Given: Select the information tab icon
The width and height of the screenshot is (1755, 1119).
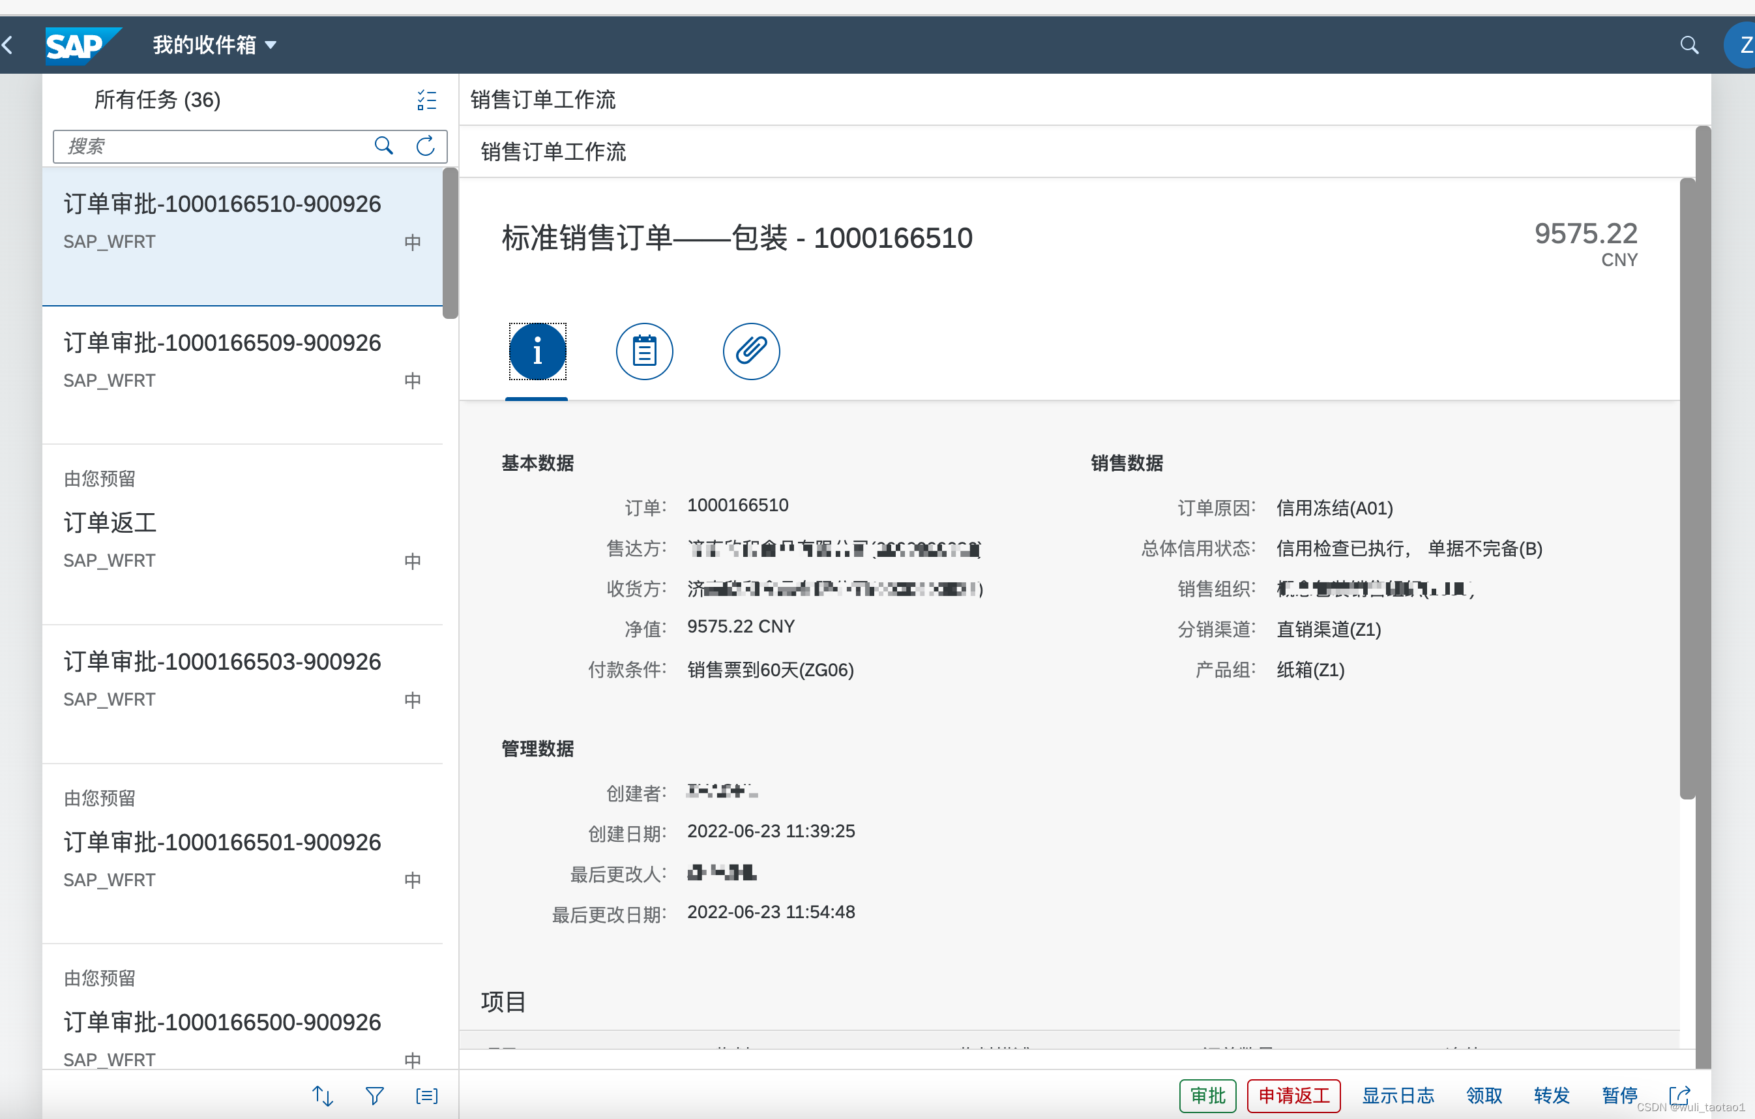Looking at the screenshot, I should coord(537,351).
